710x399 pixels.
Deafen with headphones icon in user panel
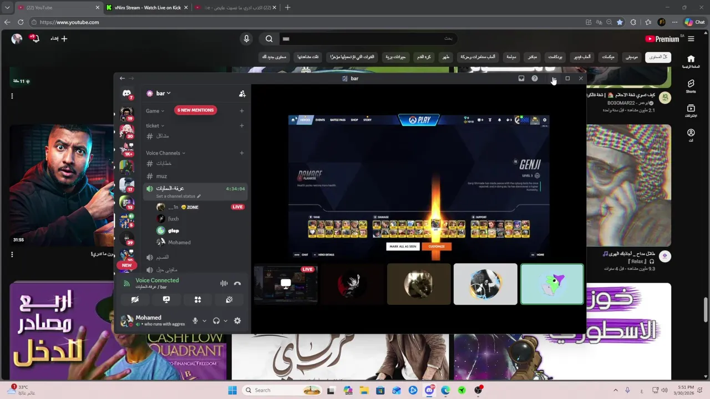[x=216, y=321]
